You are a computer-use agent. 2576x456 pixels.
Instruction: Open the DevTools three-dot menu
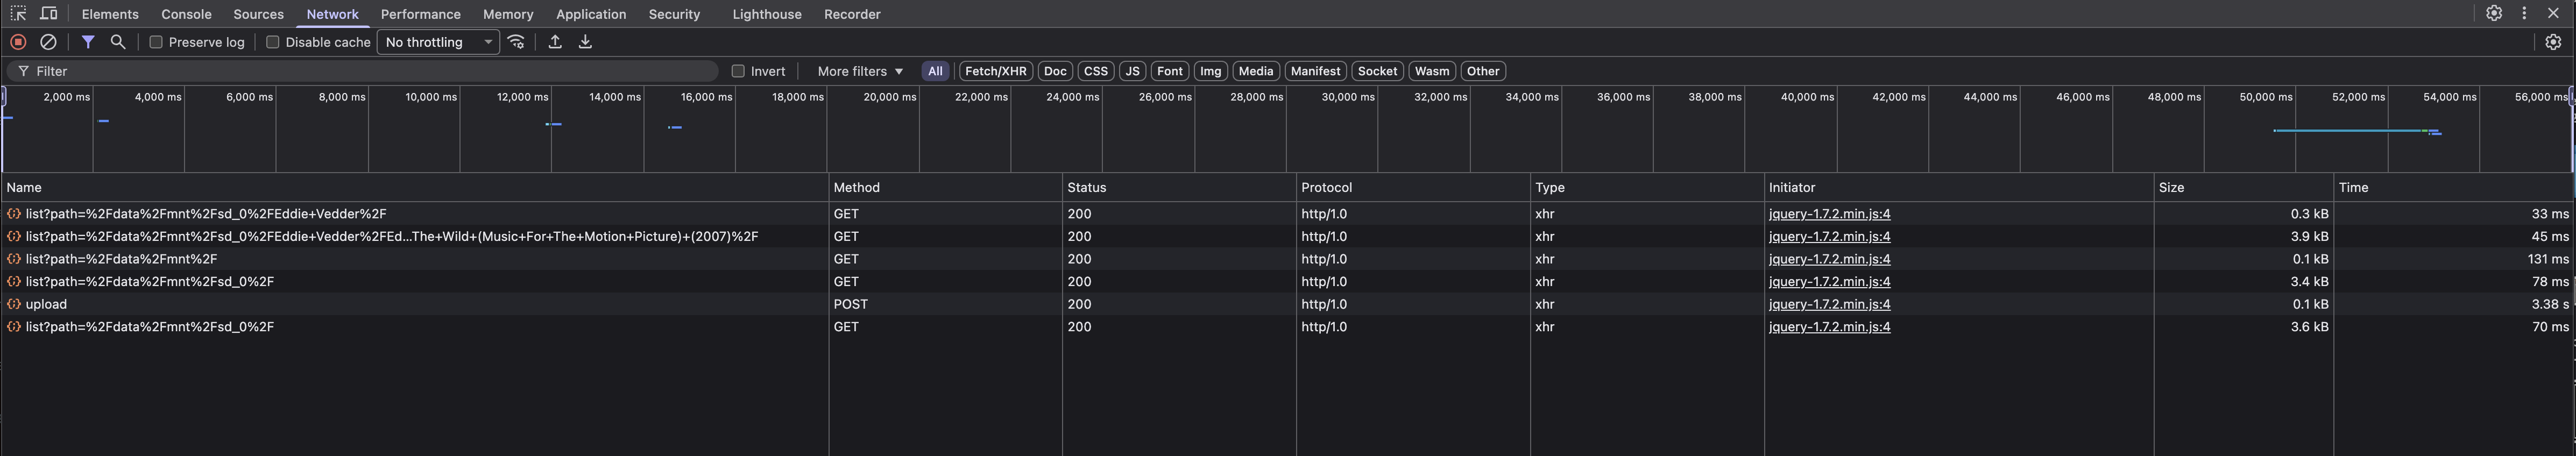2524,14
